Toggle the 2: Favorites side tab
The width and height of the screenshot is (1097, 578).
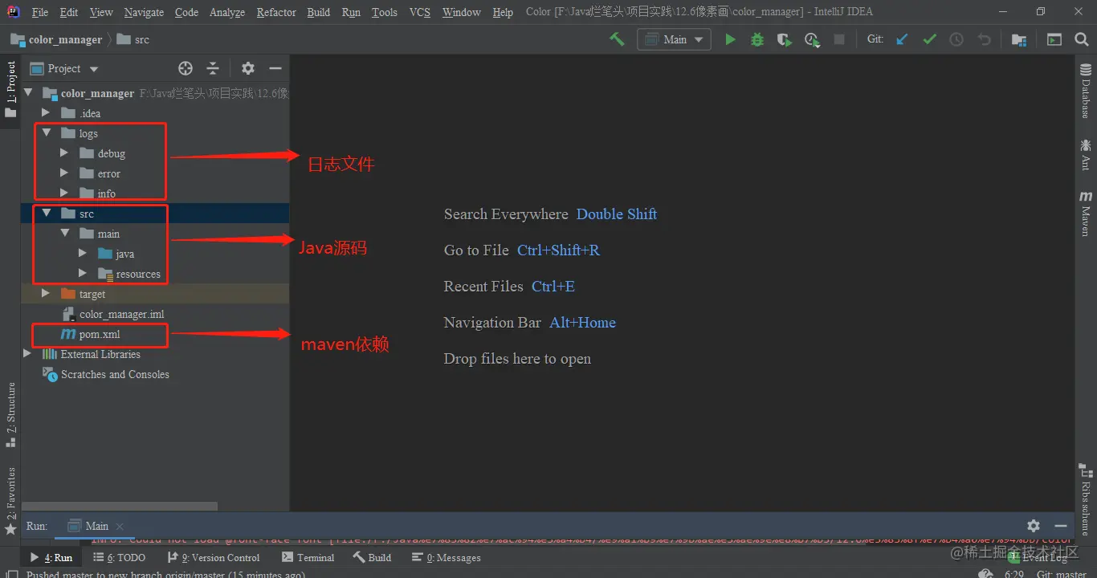[x=10, y=501]
